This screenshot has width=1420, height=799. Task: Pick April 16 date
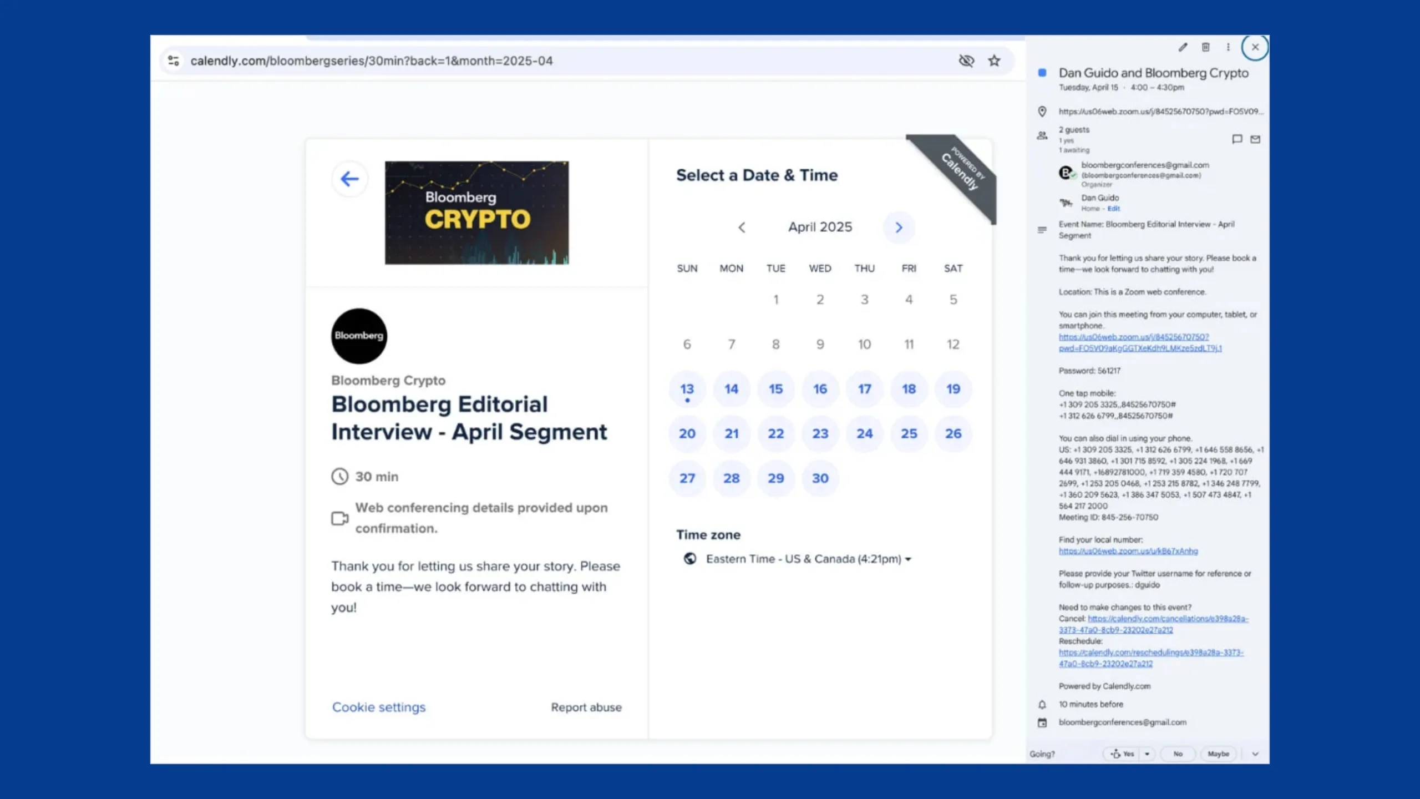[x=820, y=389]
